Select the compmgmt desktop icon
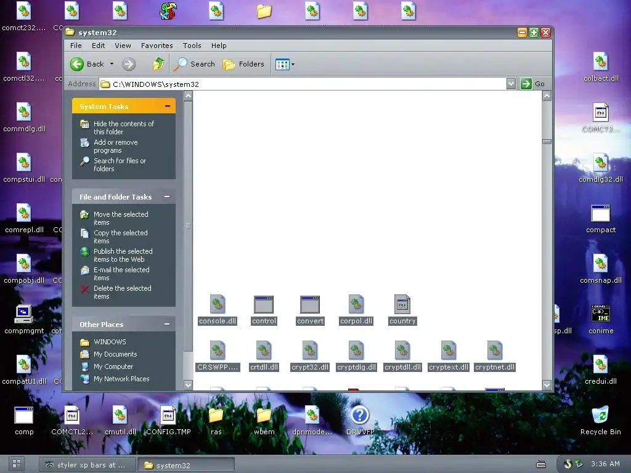 click(x=24, y=314)
